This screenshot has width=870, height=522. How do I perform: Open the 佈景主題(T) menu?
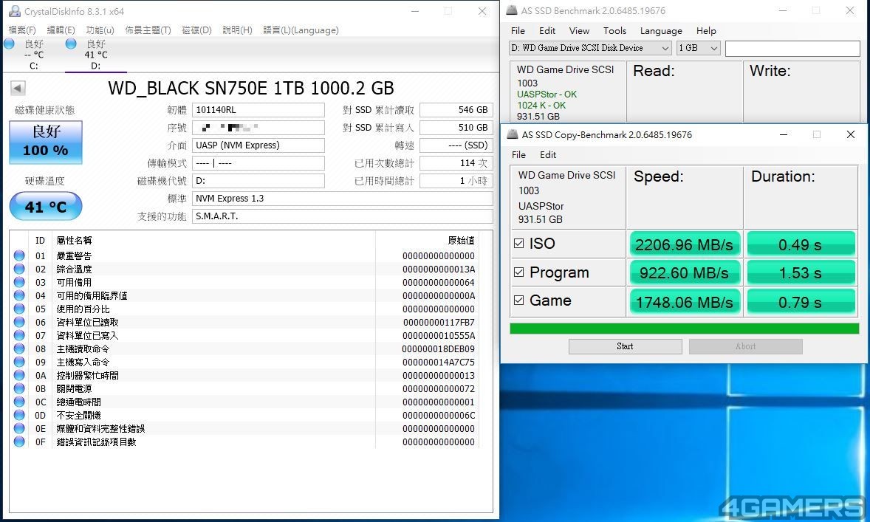pos(148,30)
